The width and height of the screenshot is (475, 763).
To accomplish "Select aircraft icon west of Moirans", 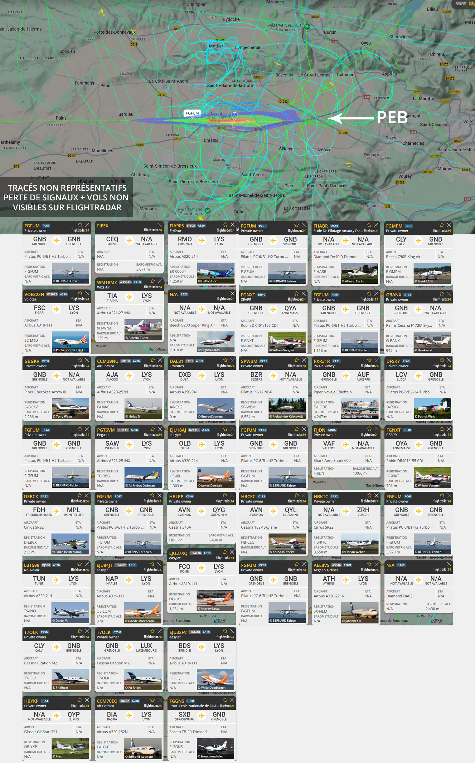I will [x=349, y=164].
